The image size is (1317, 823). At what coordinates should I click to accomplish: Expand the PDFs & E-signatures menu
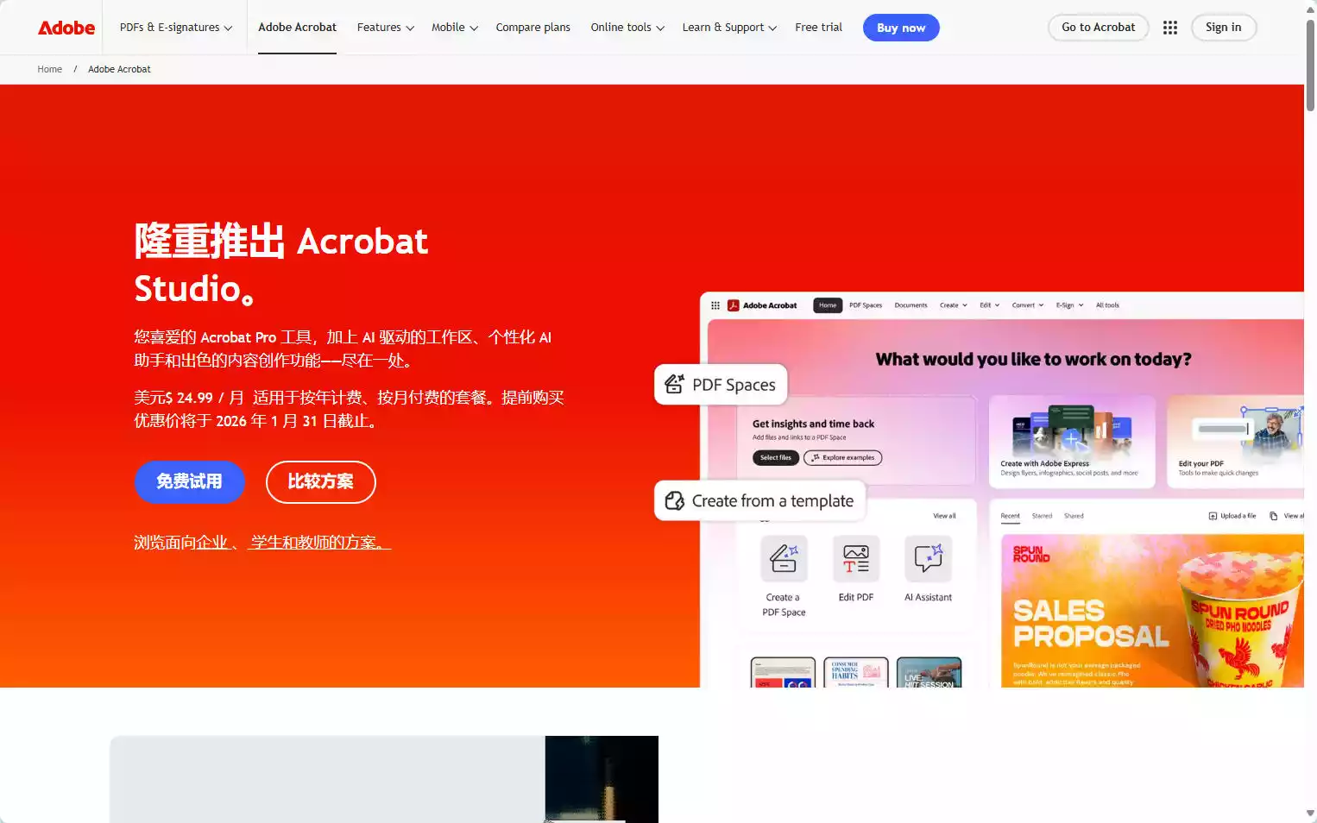pos(176,28)
